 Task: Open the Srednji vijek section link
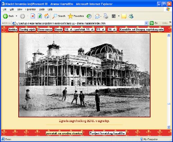point(27,30)
